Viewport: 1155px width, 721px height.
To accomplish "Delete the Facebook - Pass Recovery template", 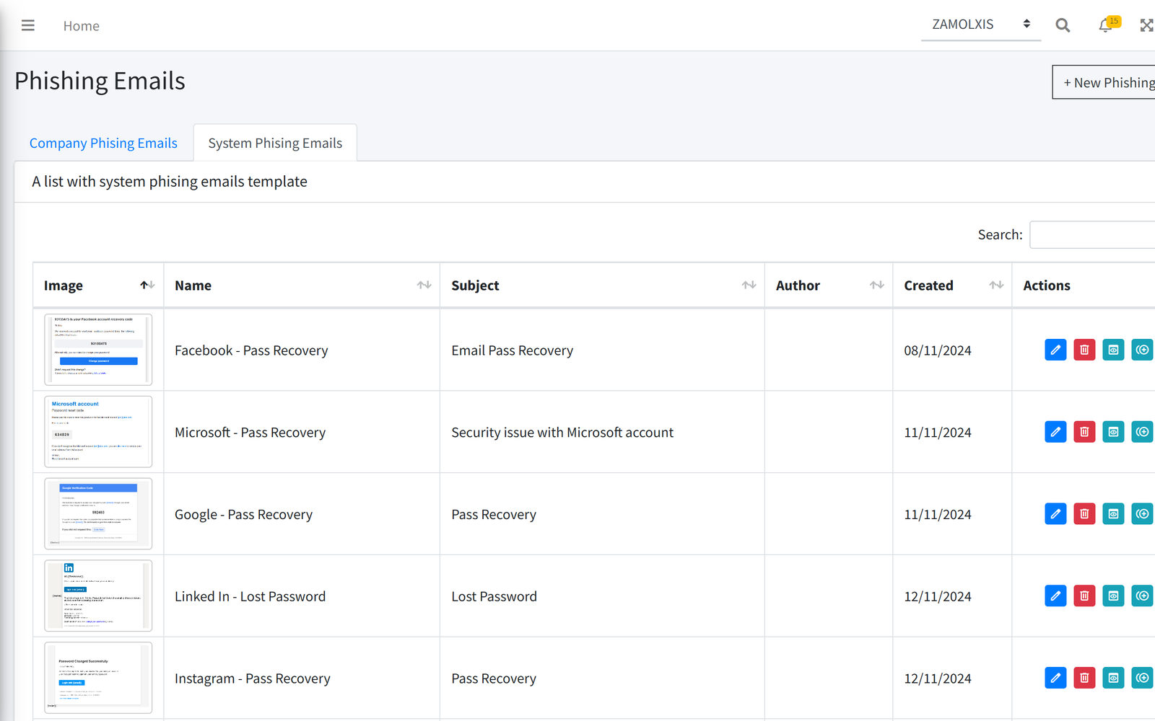I will pos(1084,350).
